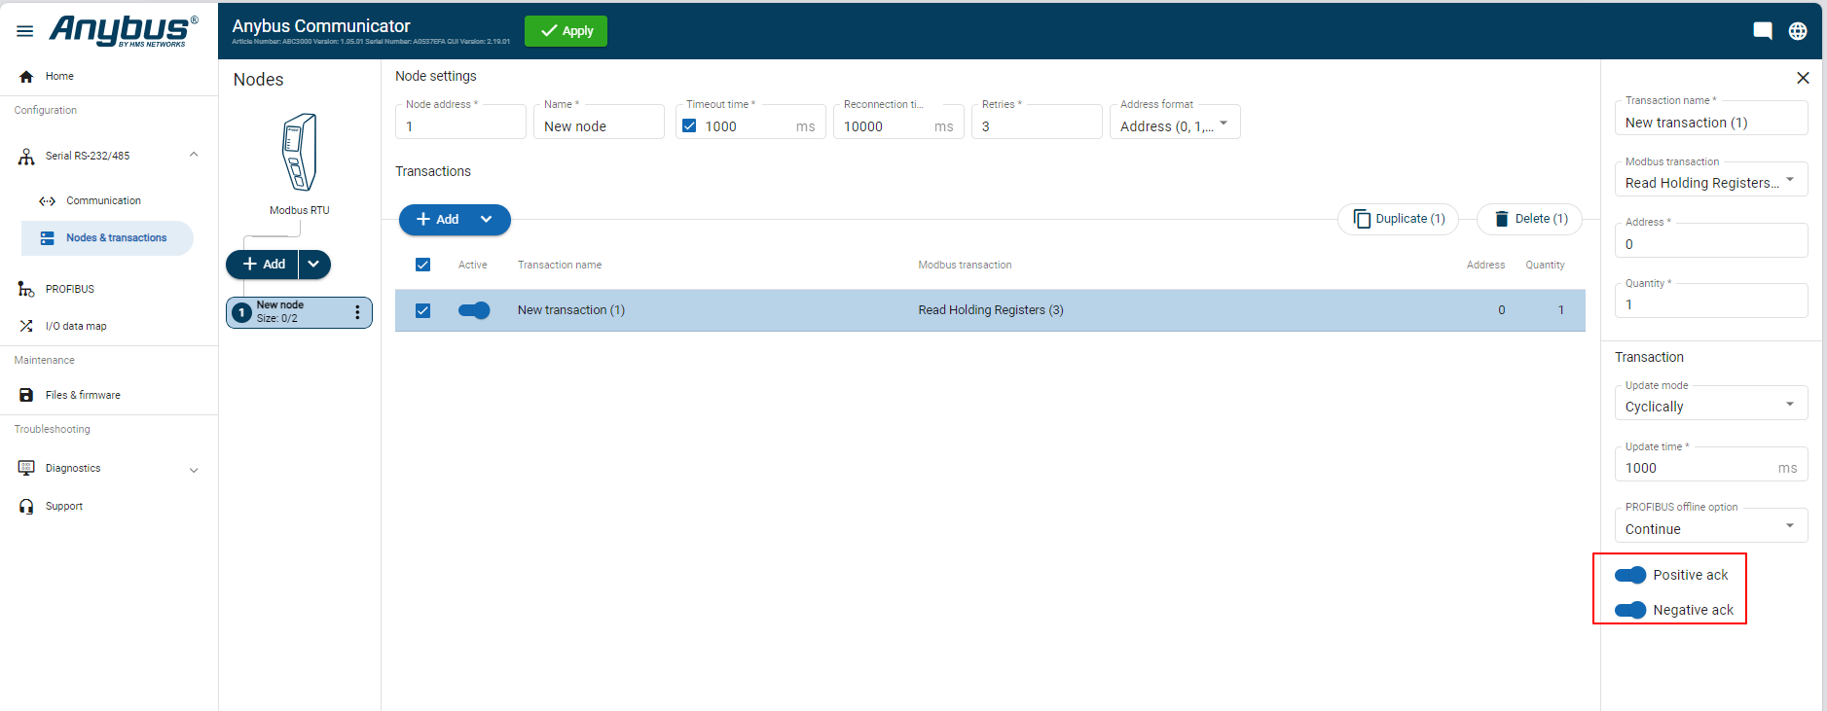
Task: Open the New node three-dot menu
Action: click(357, 312)
